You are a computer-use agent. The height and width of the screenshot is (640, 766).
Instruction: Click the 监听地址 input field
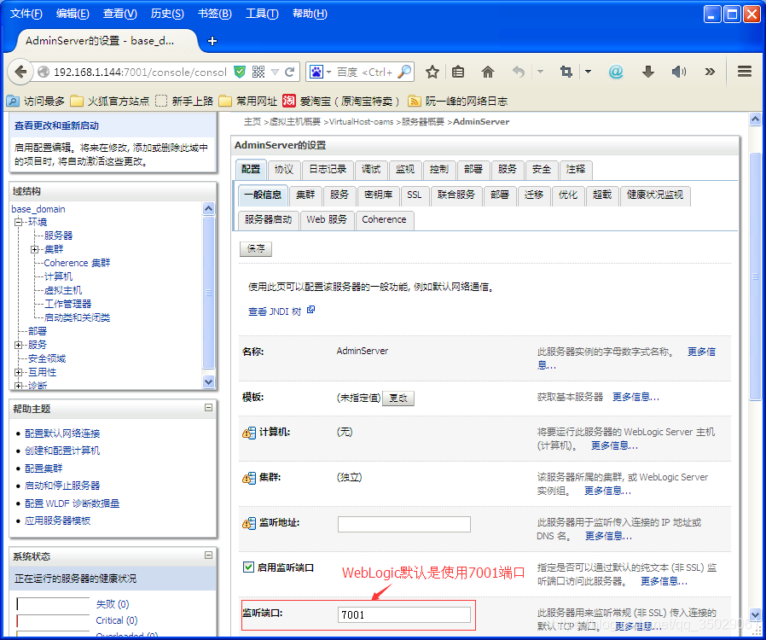pyautogui.click(x=404, y=524)
